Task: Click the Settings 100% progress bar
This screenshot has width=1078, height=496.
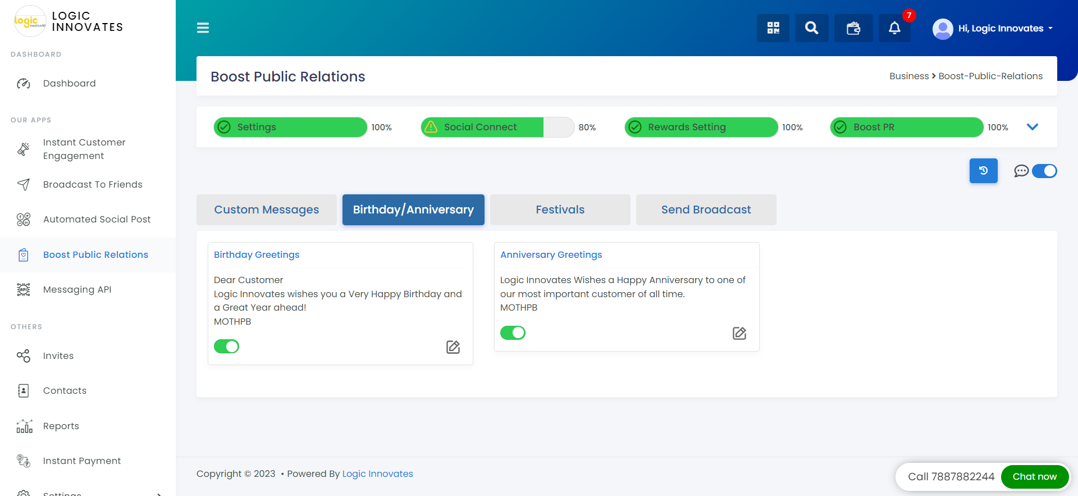Action: click(290, 127)
